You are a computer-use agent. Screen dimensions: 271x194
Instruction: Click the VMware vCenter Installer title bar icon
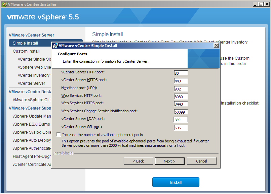[4, 4]
